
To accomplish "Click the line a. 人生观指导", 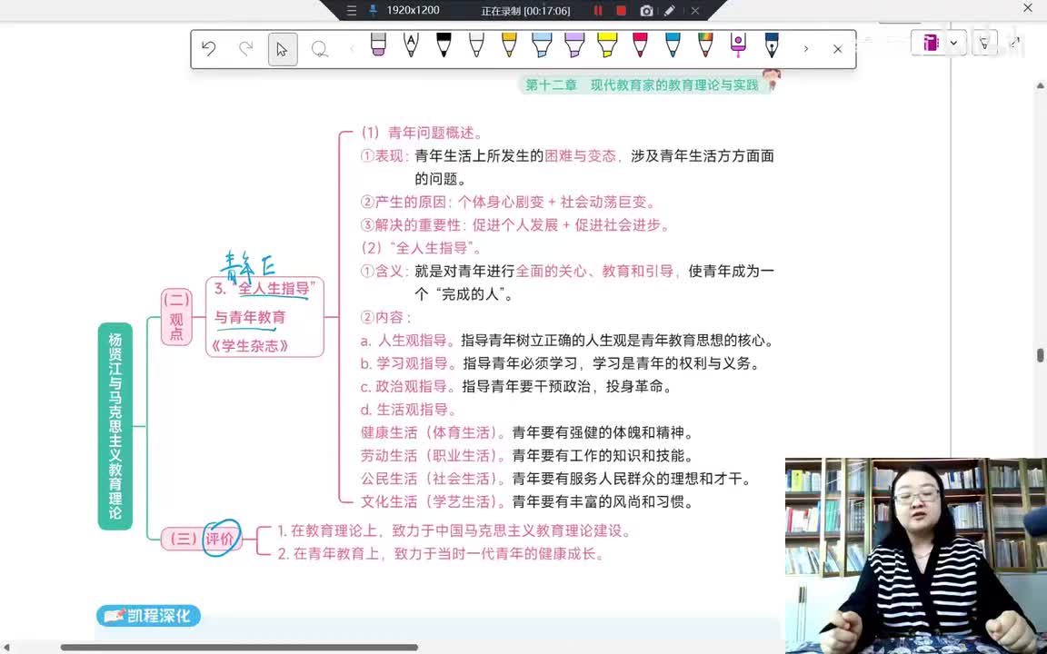I will click(x=567, y=341).
